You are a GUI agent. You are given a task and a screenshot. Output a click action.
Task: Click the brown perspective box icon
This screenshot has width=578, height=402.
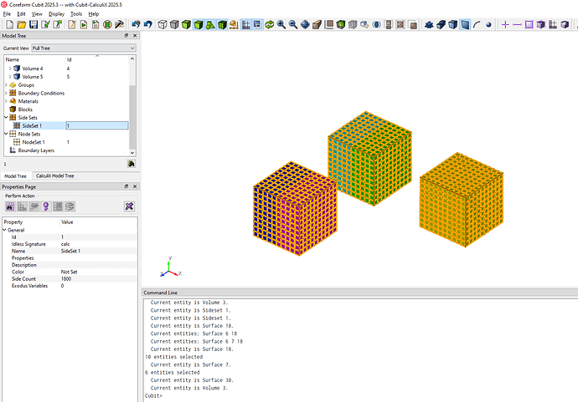[x=317, y=24]
